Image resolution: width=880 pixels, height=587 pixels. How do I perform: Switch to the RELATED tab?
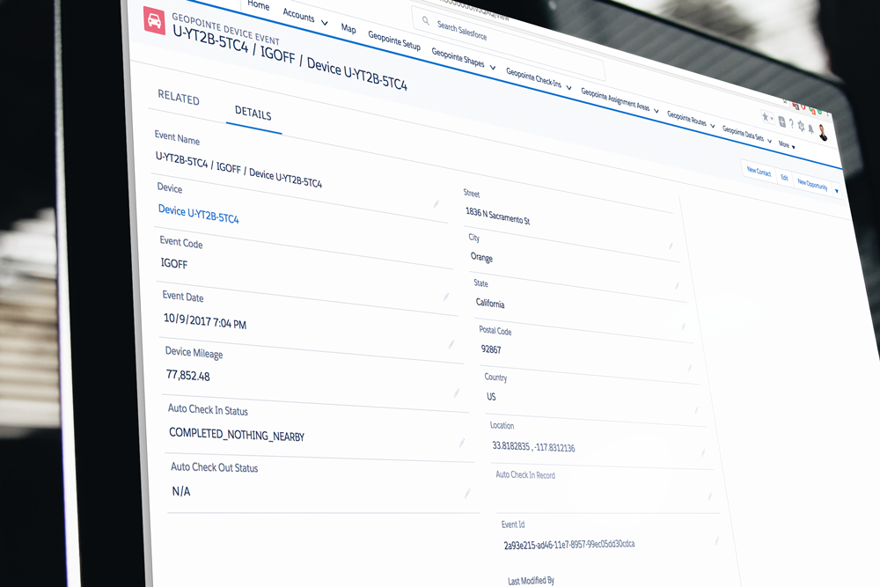pyautogui.click(x=179, y=97)
